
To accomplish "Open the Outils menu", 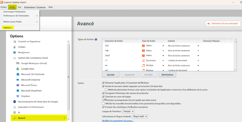I will [x=12, y=7].
